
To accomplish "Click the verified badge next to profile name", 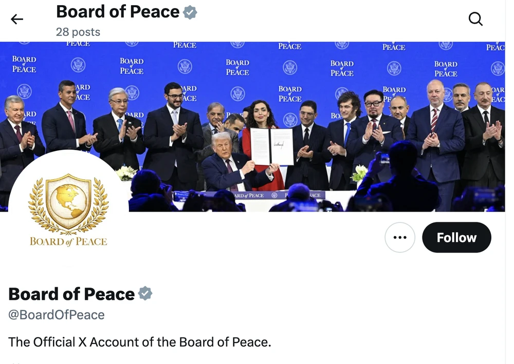I will 145,294.
